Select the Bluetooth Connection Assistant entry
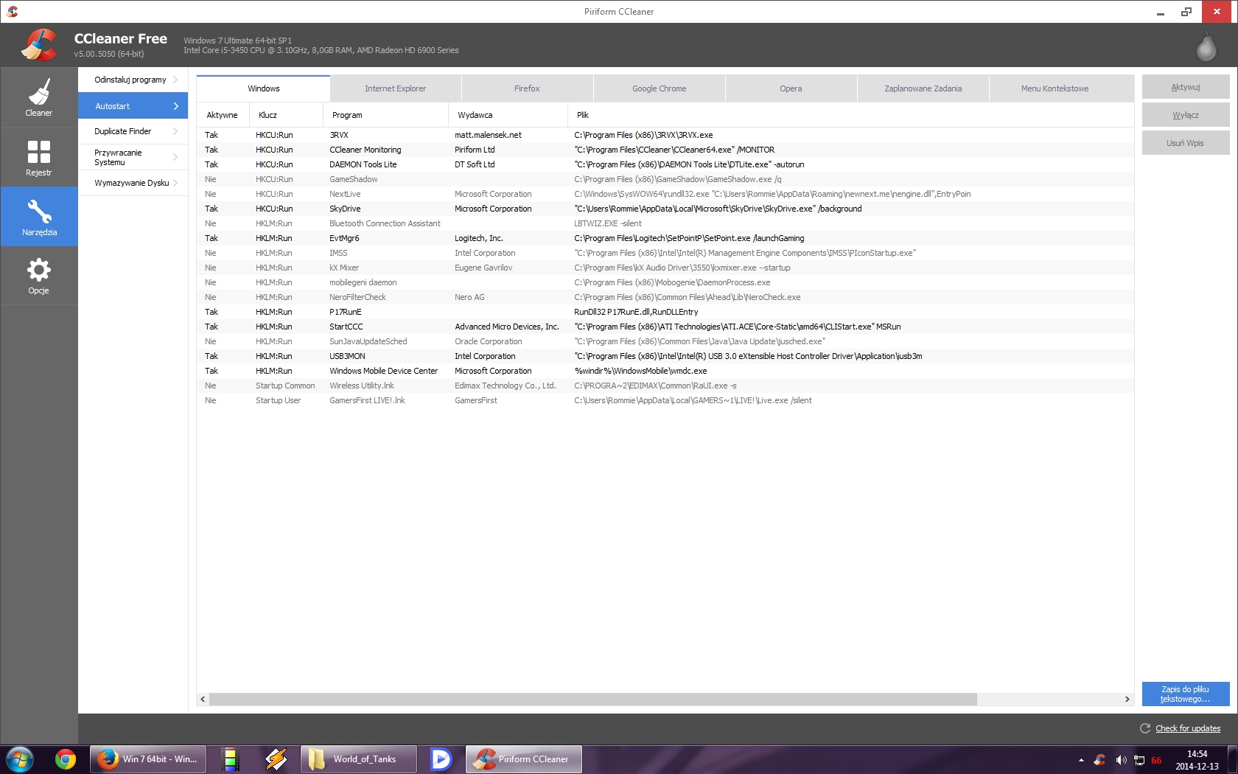 coord(665,223)
